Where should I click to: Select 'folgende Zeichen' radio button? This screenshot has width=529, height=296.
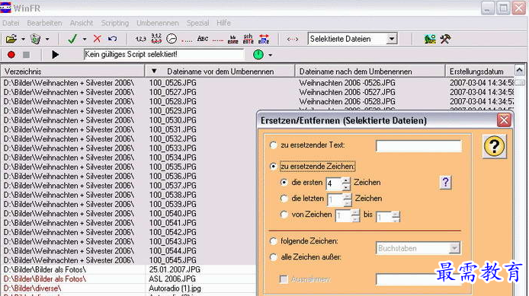(274, 241)
